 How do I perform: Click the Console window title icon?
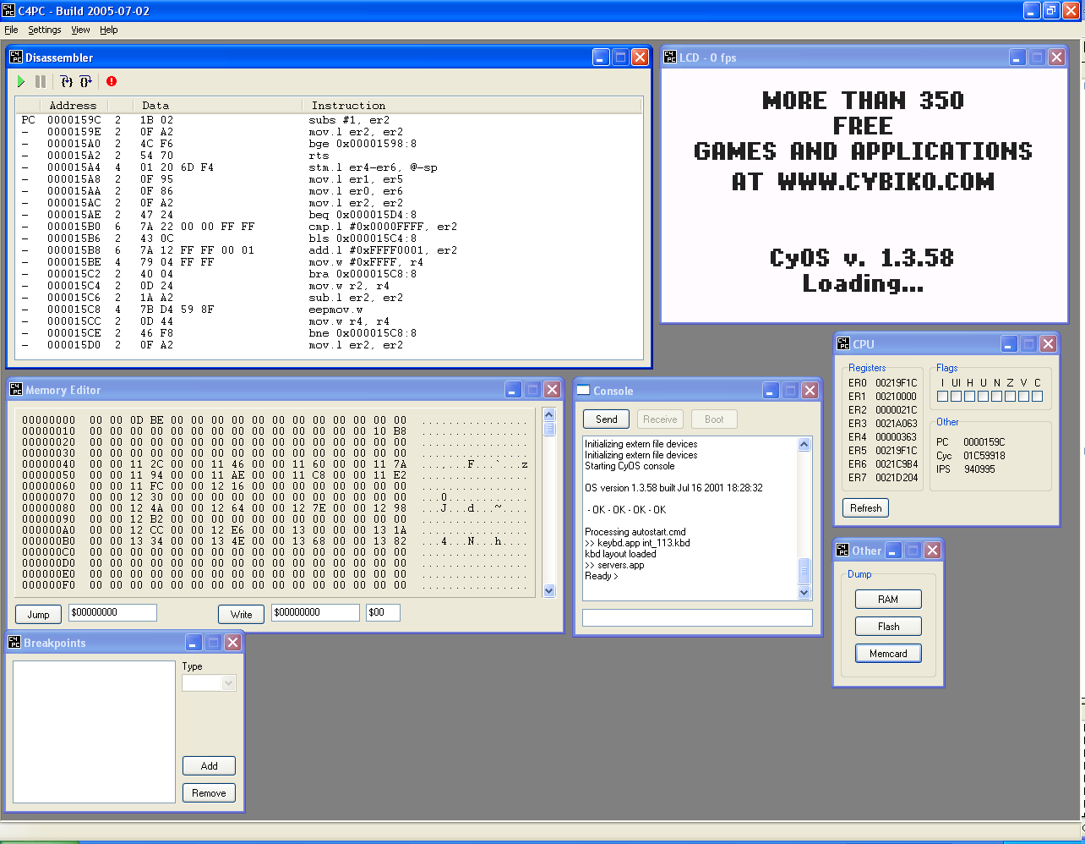pyautogui.click(x=583, y=390)
